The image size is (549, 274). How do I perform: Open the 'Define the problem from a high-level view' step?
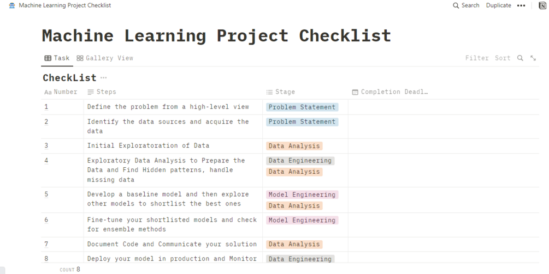click(x=168, y=107)
